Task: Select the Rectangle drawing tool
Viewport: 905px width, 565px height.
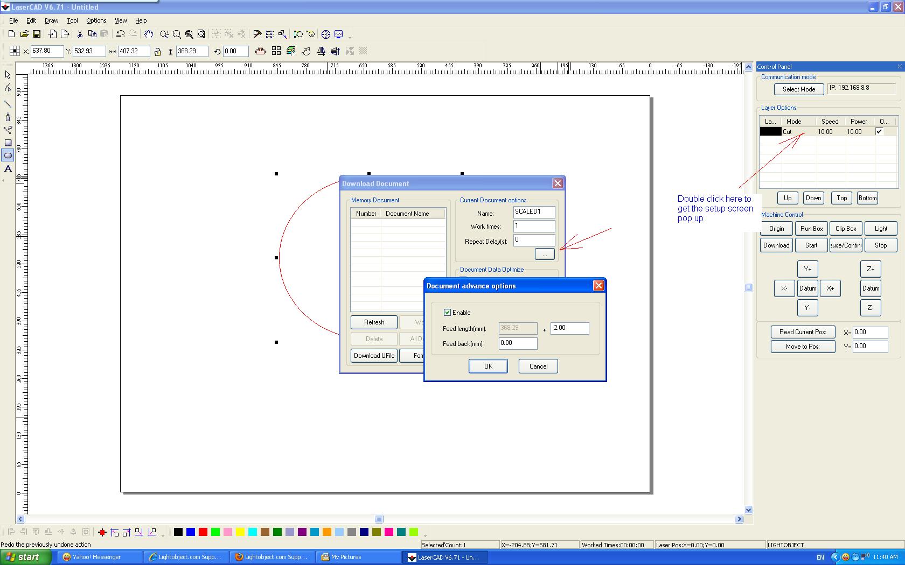Action: pos(8,143)
